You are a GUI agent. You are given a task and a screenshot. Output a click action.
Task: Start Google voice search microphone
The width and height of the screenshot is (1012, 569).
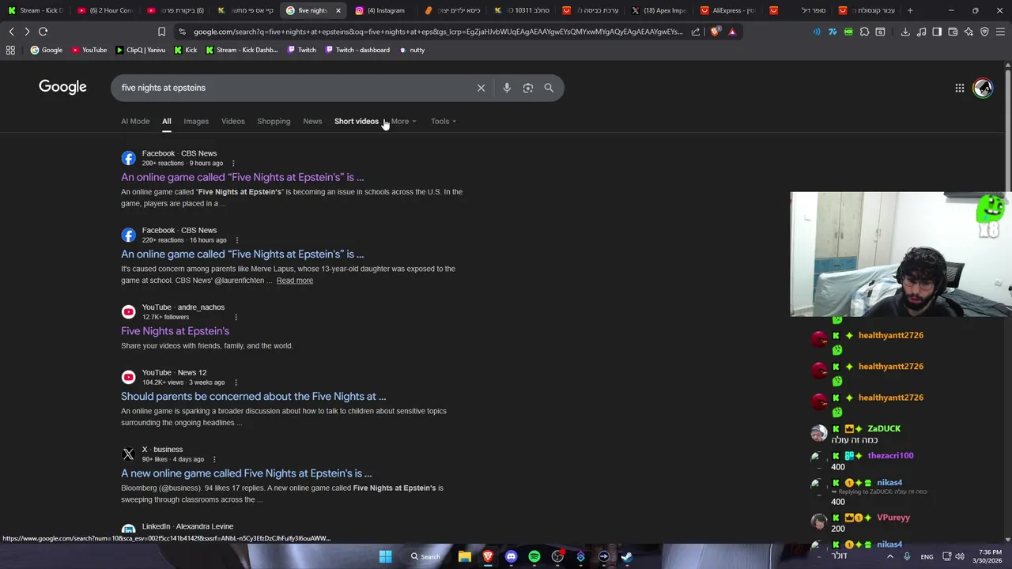pos(507,88)
